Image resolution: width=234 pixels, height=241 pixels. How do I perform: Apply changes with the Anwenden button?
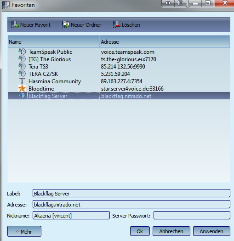(211, 231)
